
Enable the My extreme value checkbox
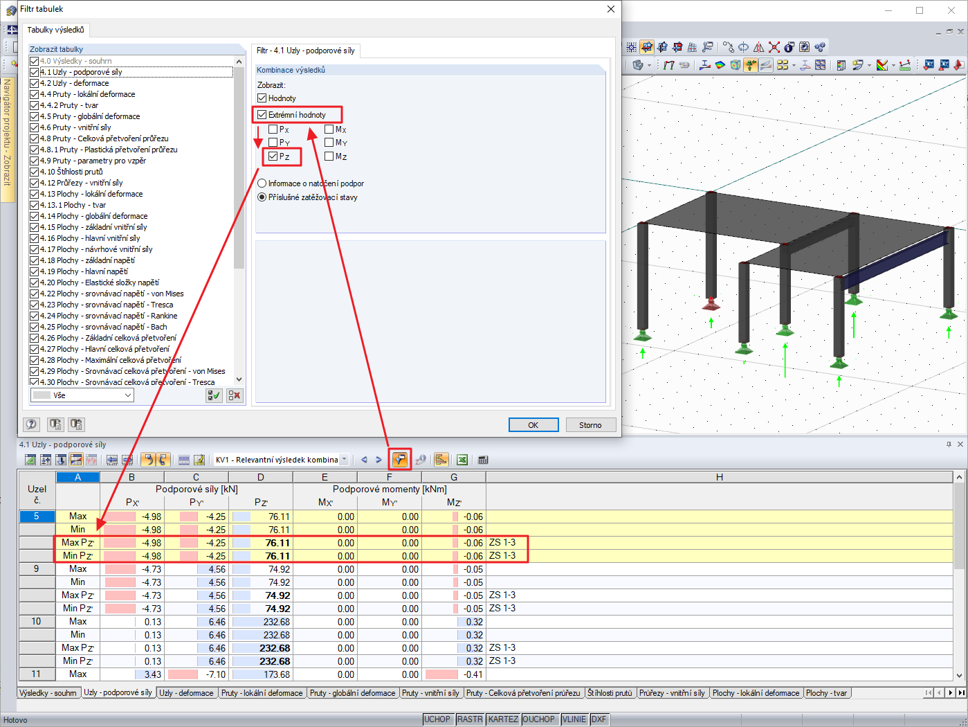pos(329,143)
